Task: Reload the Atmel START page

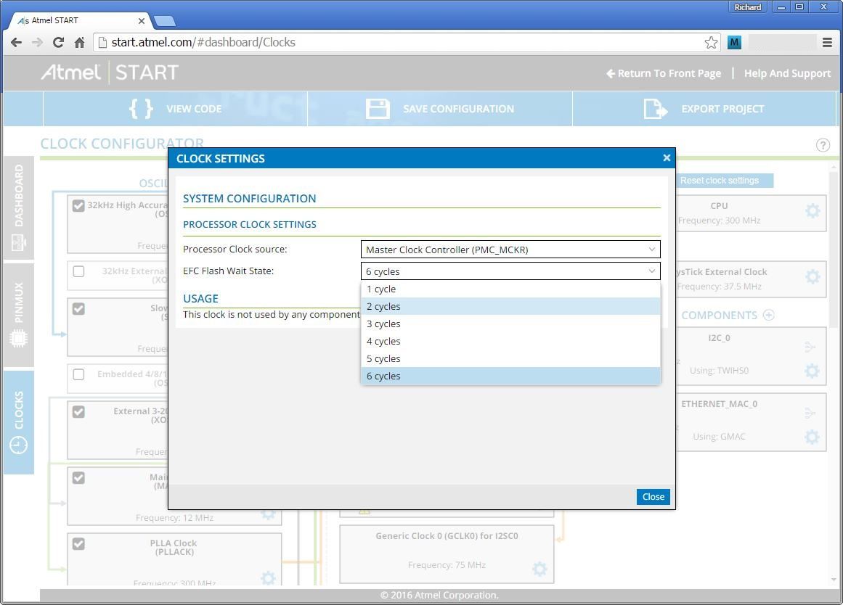Action: coord(58,43)
